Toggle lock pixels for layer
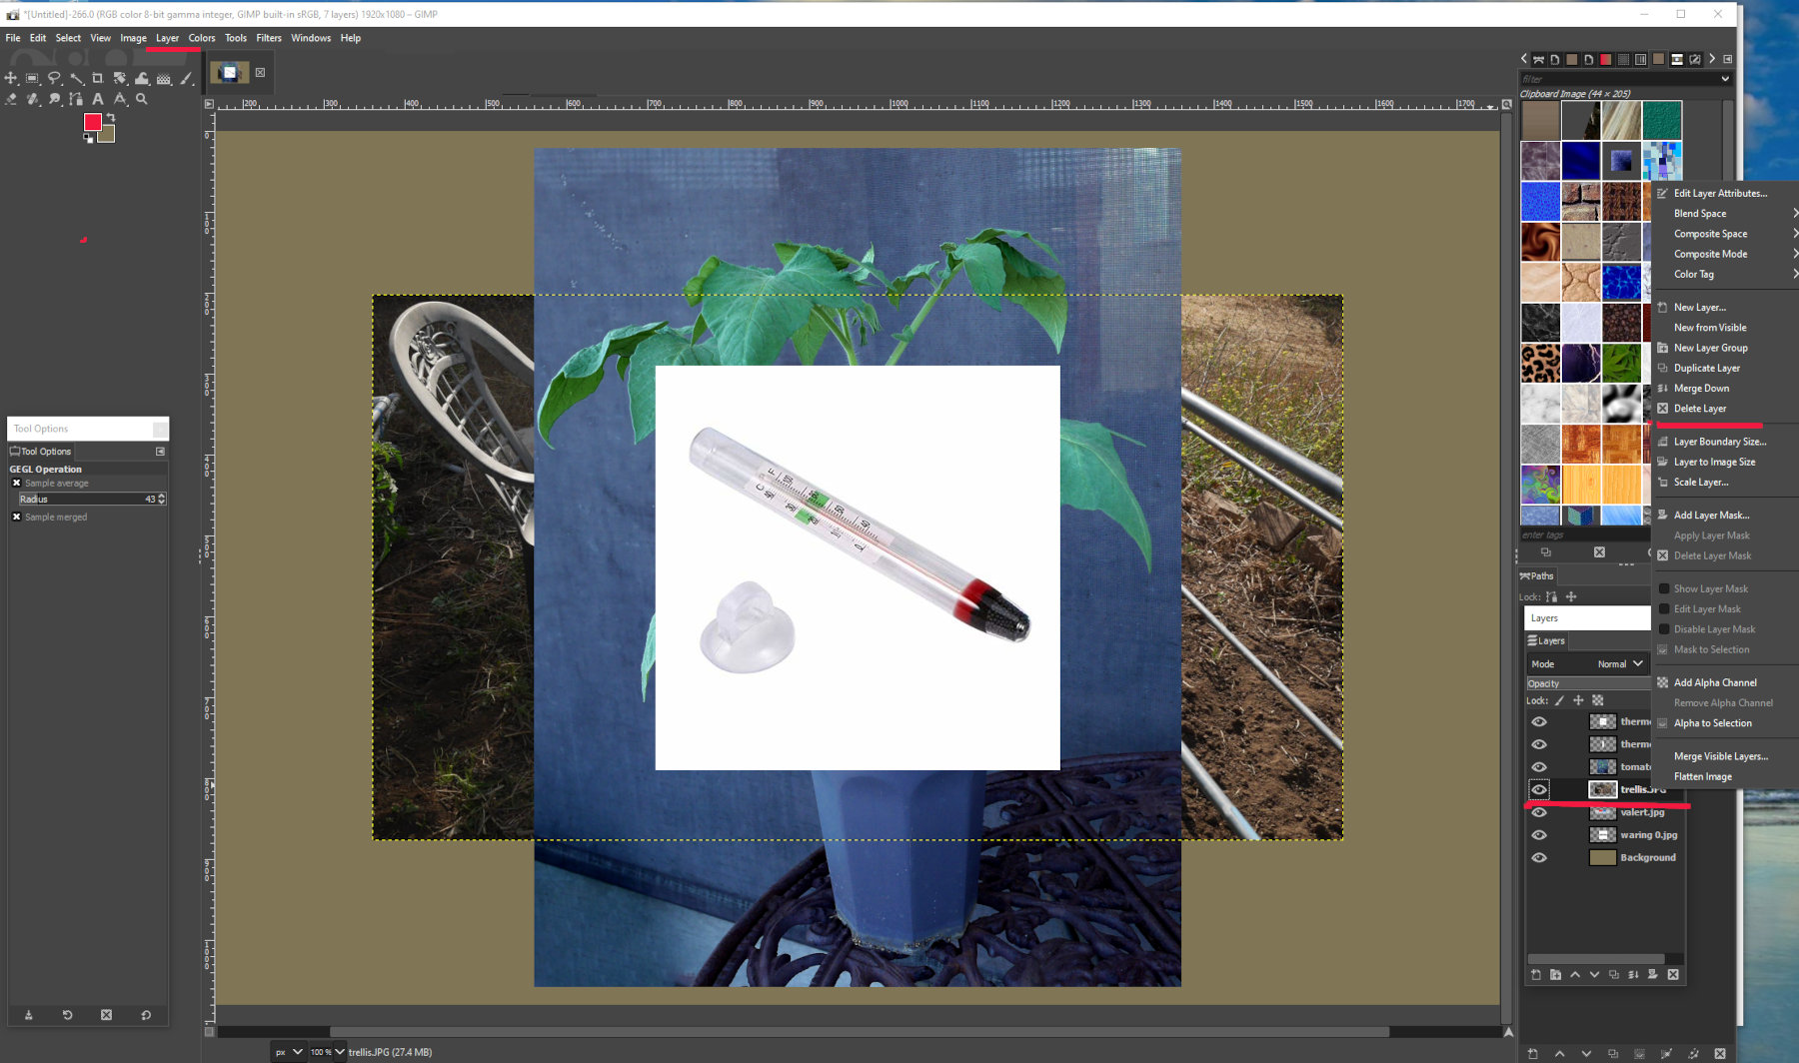Screen dimensions: 1799x1063 [x=1559, y=700]
